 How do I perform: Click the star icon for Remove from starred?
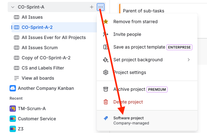106,22
